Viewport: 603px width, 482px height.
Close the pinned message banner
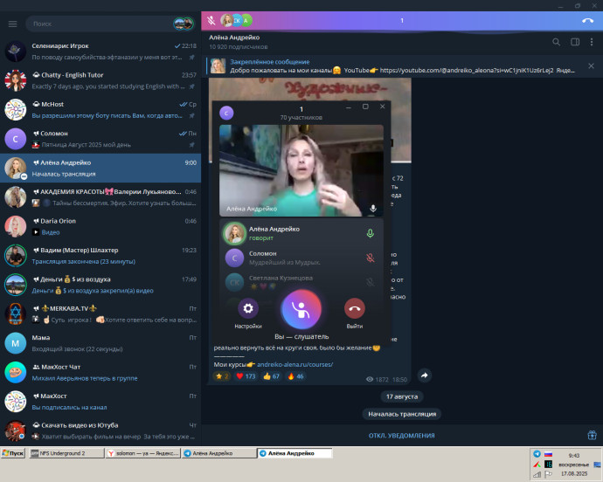tap(591, 65)
